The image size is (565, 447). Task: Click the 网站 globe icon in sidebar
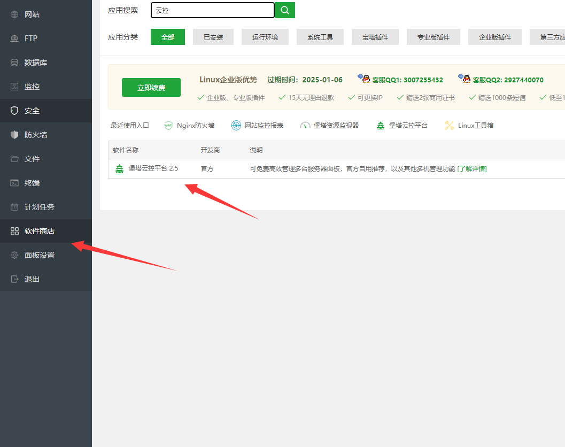click(14, 14)
